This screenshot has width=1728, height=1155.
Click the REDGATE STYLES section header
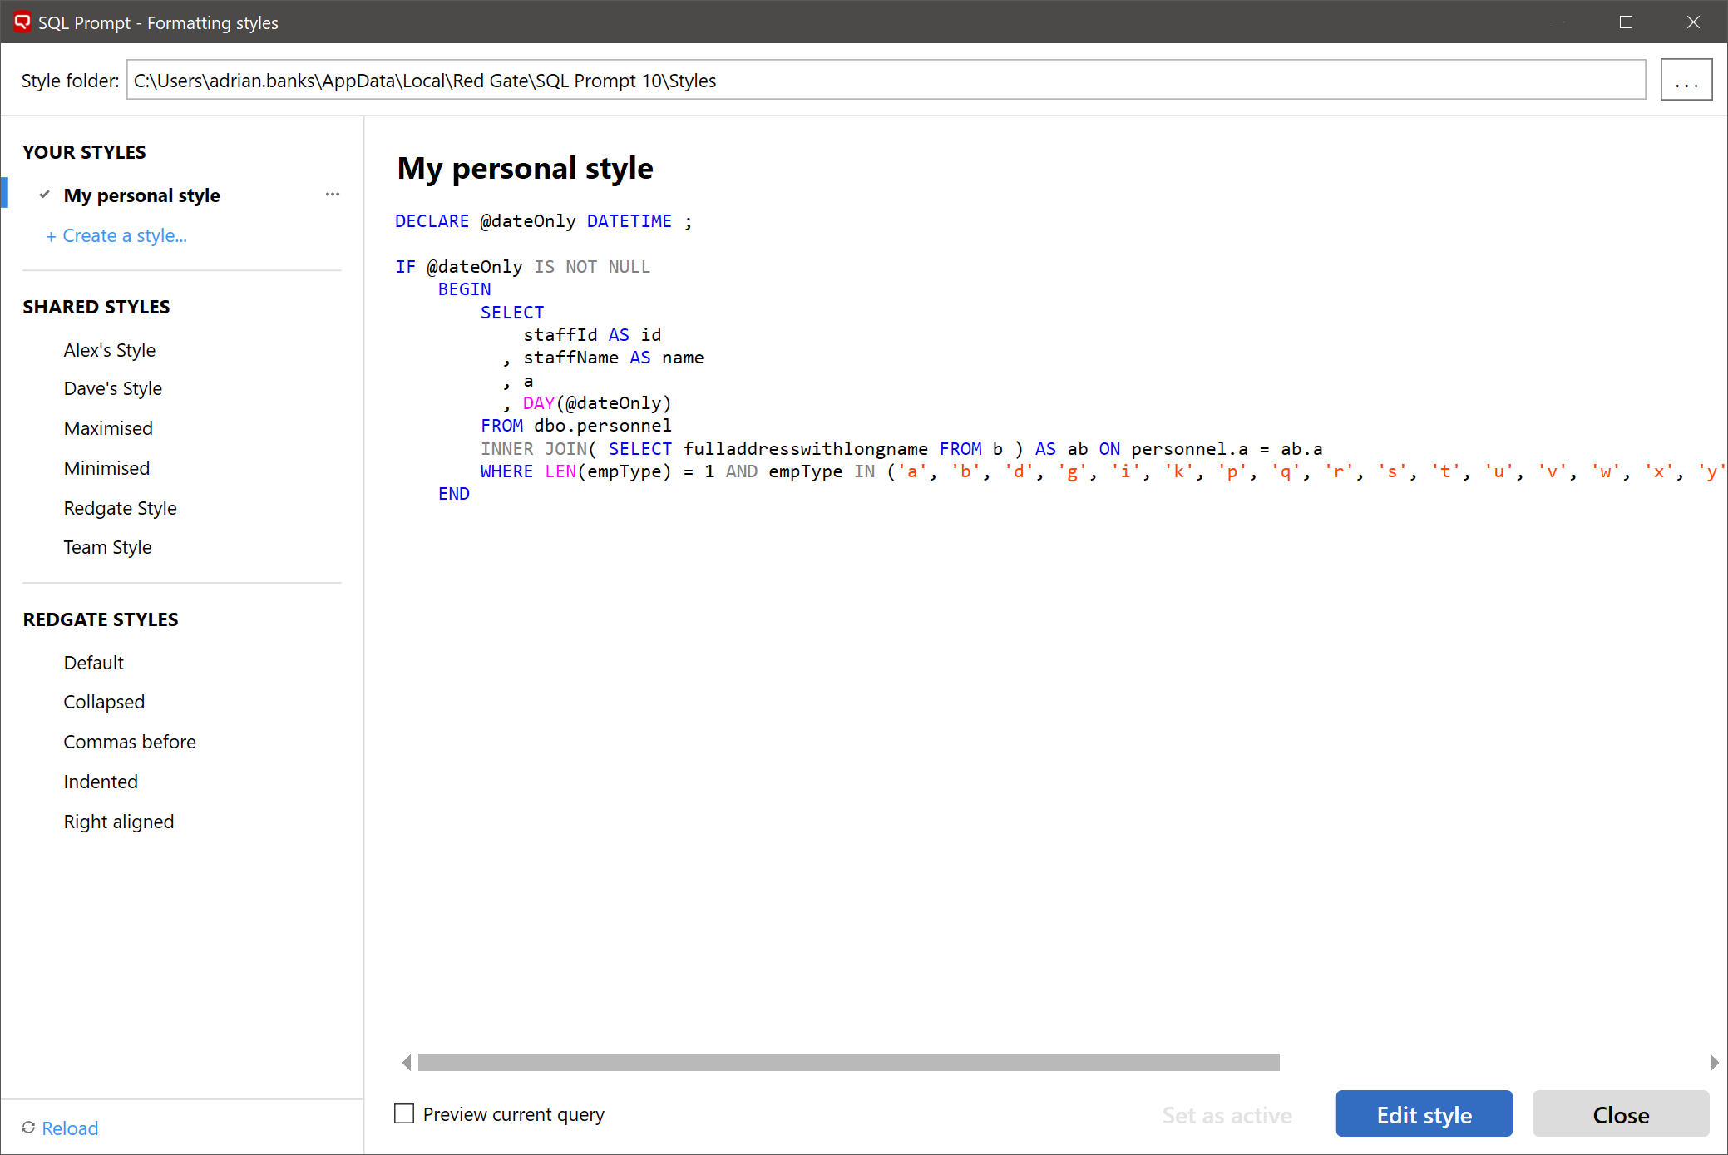[x=100, y=619]
